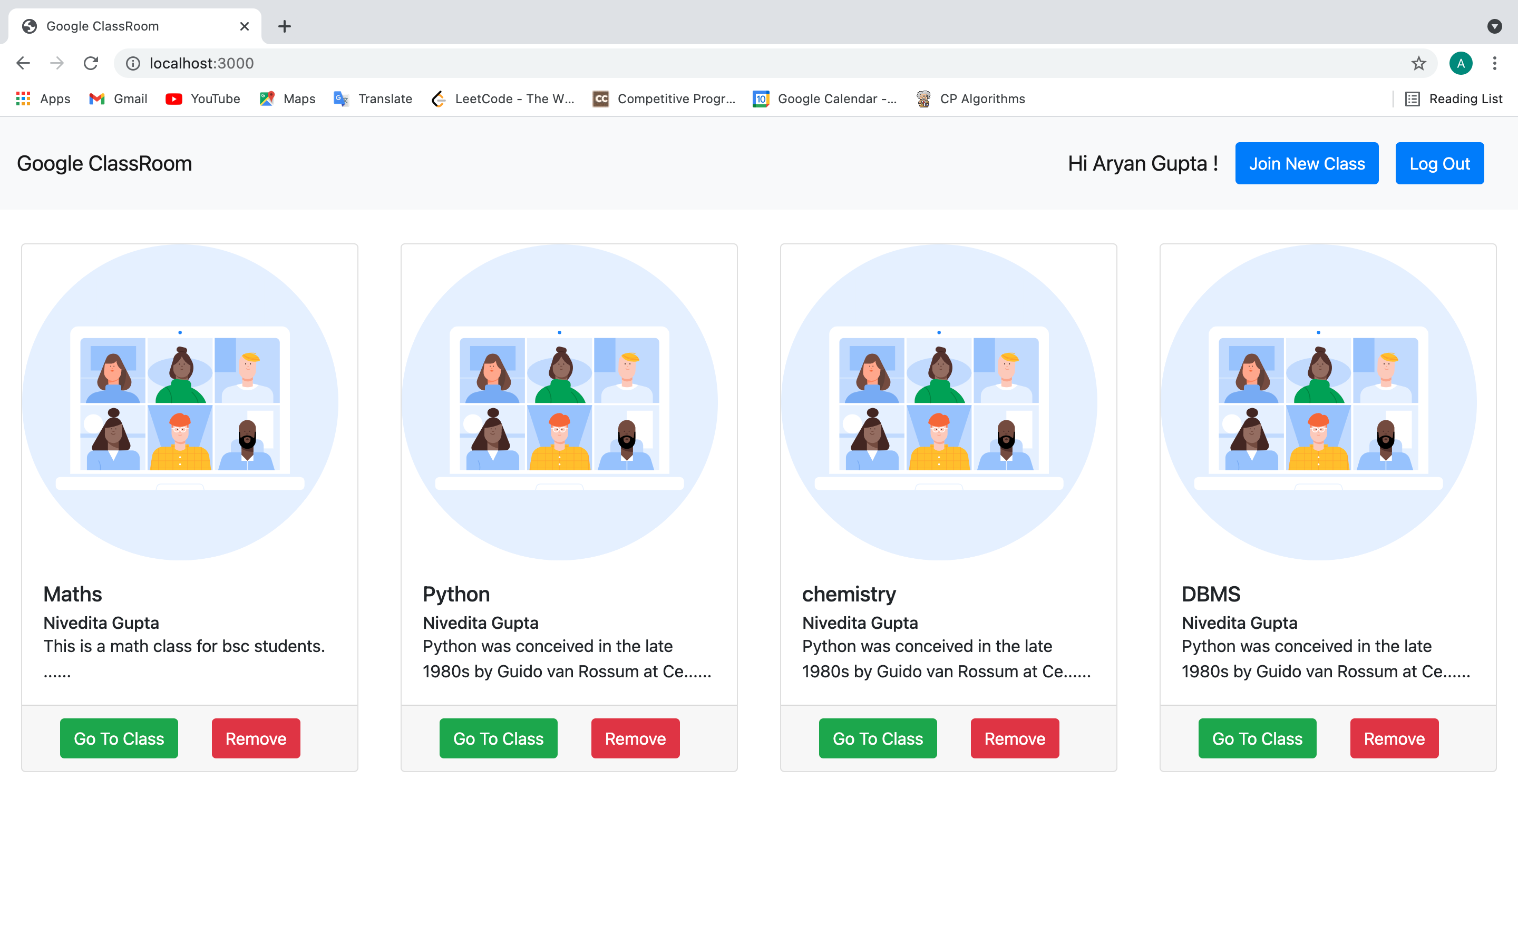Bookmark page with star icon
This screenshot has height=948, width=1518.
click(x=1418, y=63)
